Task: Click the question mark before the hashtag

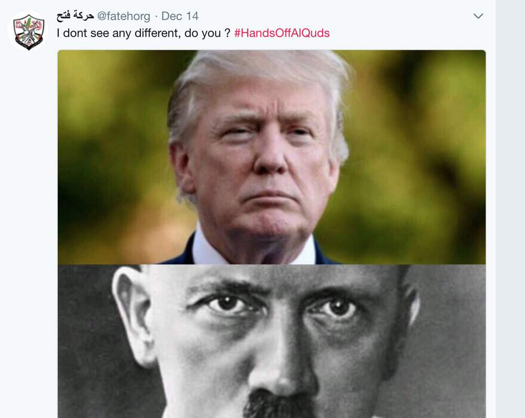Action: pos(227,33)
